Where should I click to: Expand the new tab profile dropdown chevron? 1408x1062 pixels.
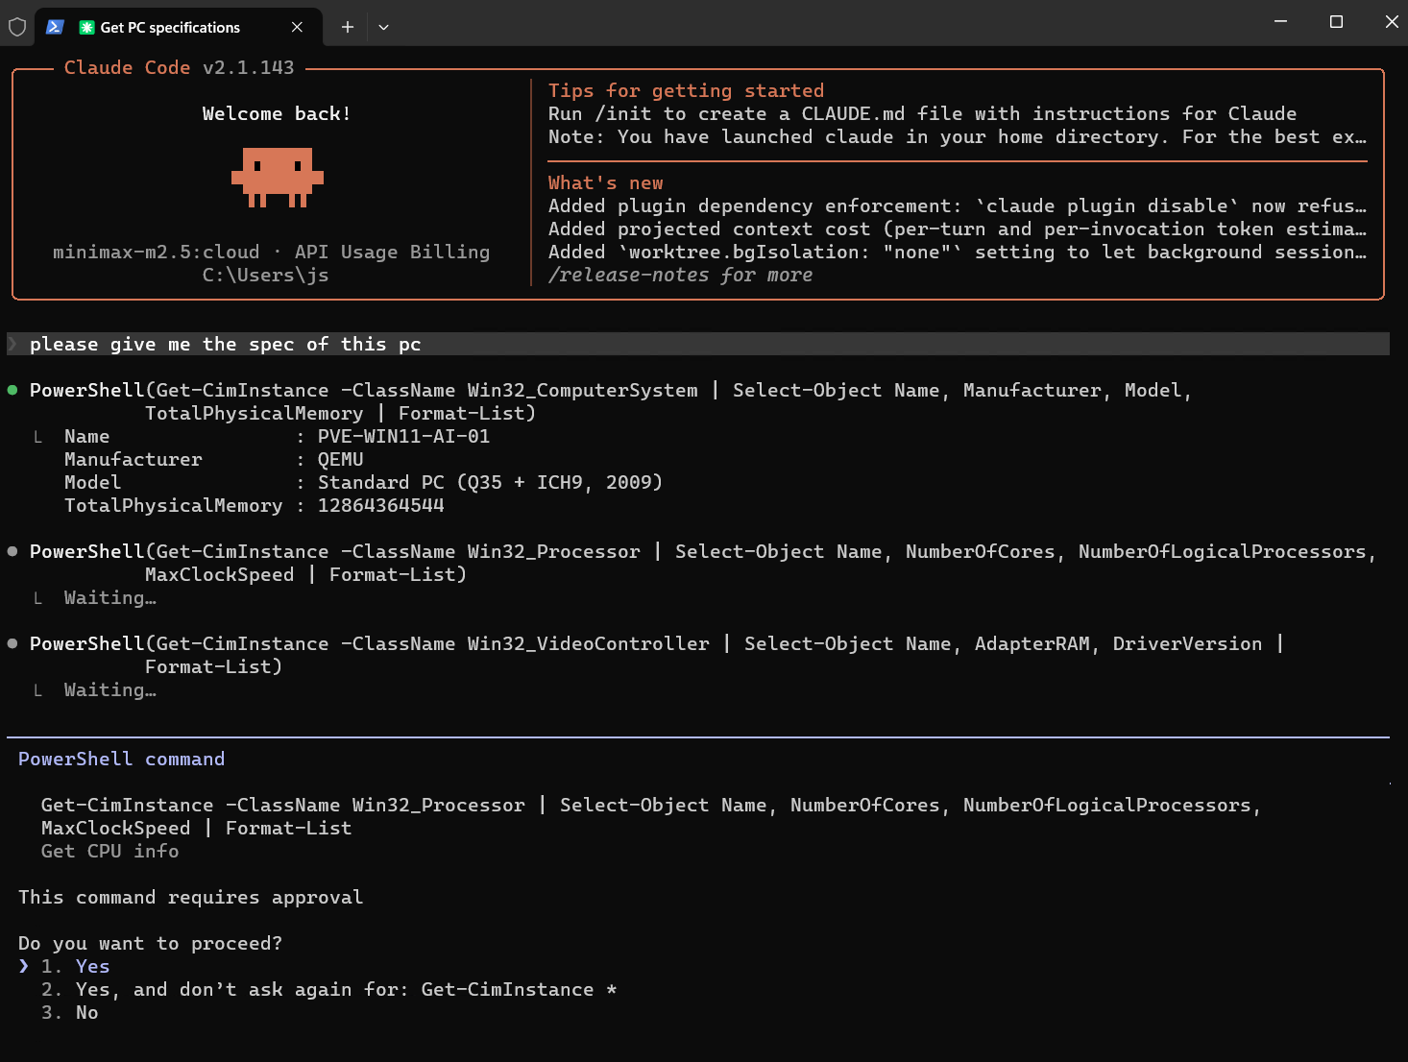tap(383, 27)
